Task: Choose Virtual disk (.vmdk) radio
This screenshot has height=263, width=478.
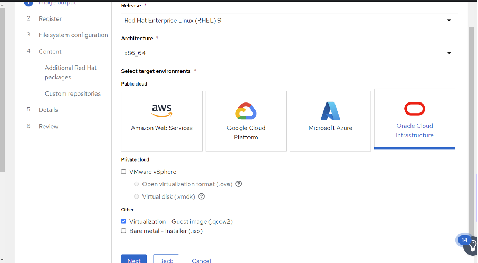Action: tap(136, 196)
